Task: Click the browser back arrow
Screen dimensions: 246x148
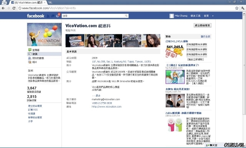Action: point(3,8)
